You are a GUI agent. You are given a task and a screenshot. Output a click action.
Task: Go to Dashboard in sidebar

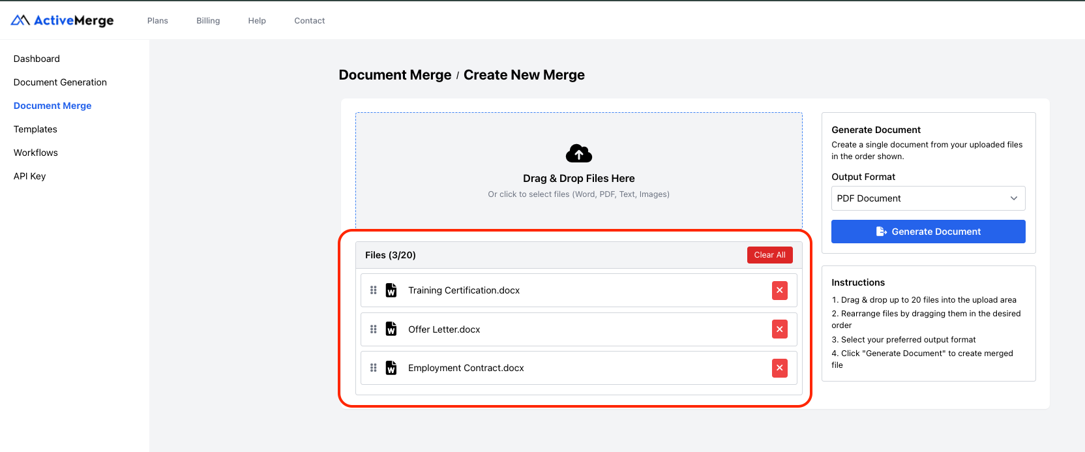click(x=37, y=59)
